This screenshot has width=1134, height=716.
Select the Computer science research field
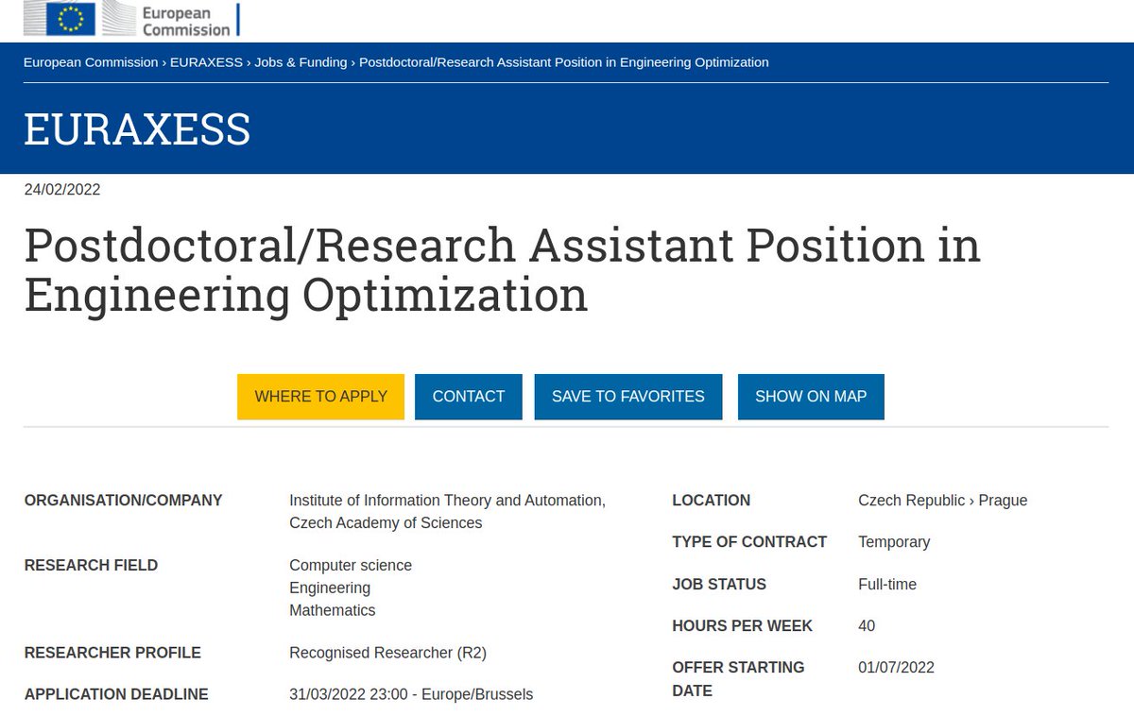[x=351, y=566]
